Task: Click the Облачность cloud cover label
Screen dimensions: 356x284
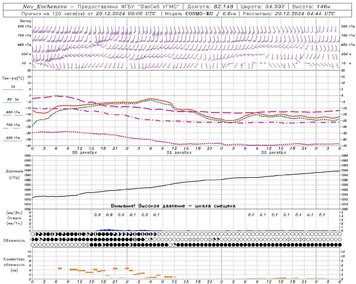Action: tap(14, 241)
